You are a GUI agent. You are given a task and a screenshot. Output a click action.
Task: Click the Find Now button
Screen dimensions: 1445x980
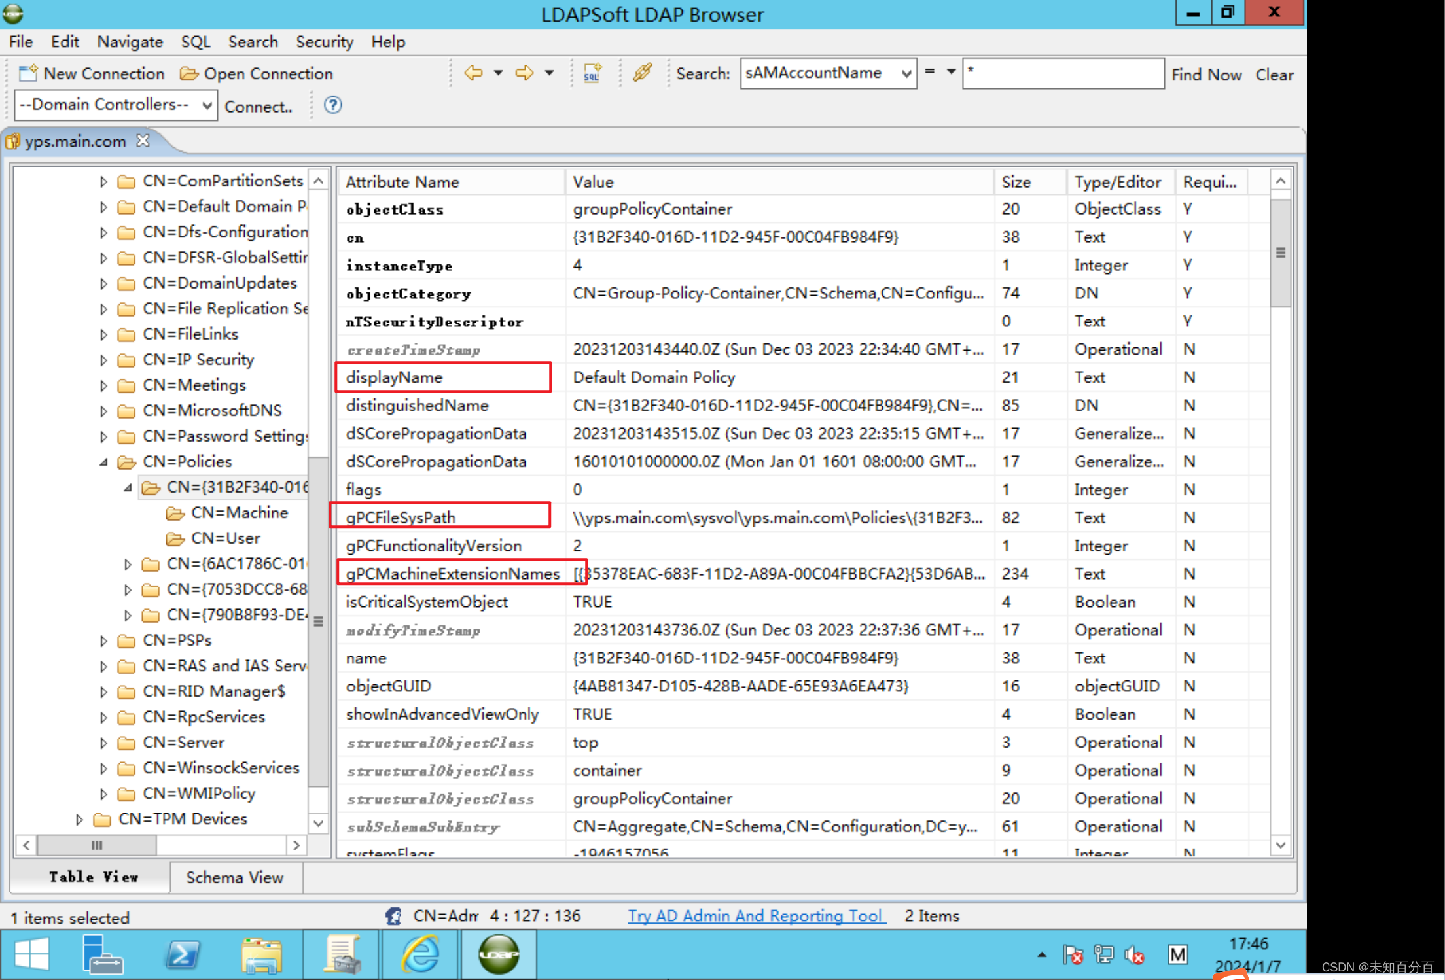coord(1205,75)
